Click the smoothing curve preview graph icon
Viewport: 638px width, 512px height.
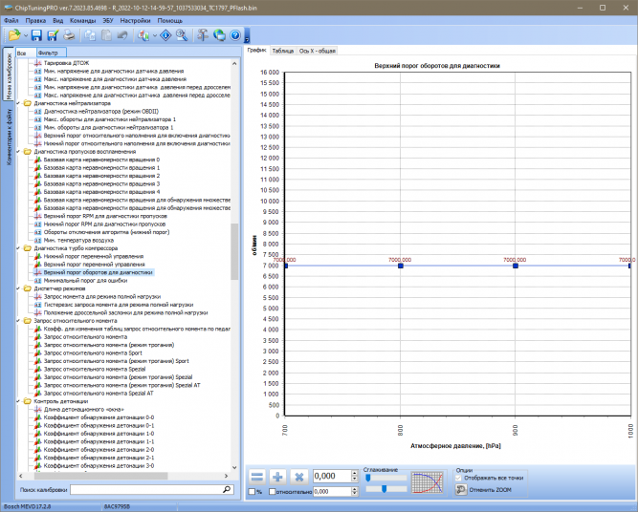[x=427, y=482]
